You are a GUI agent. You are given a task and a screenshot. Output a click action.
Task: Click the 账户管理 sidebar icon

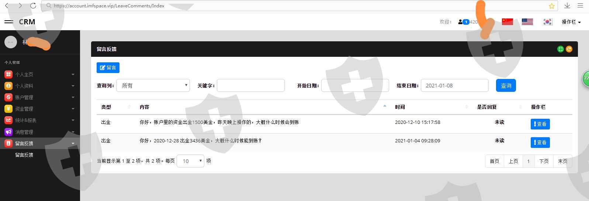8,97
